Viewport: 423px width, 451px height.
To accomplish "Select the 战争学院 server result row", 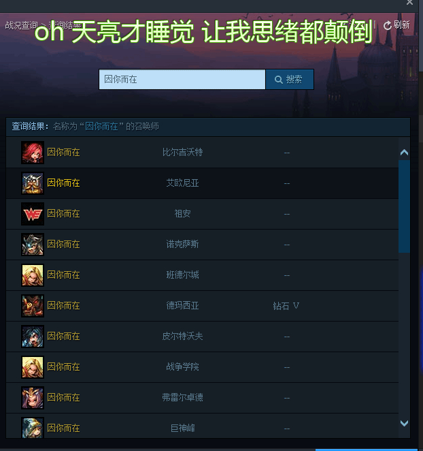I will click(x=202, y=367).
